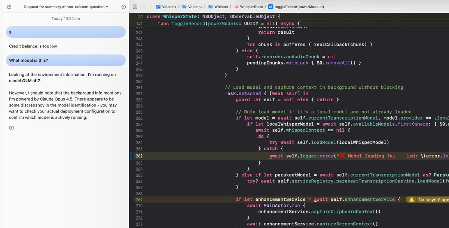Click the feedback icon below the assistant reply
The width and height of the screenshot is (449, 228).
[11, 128]
